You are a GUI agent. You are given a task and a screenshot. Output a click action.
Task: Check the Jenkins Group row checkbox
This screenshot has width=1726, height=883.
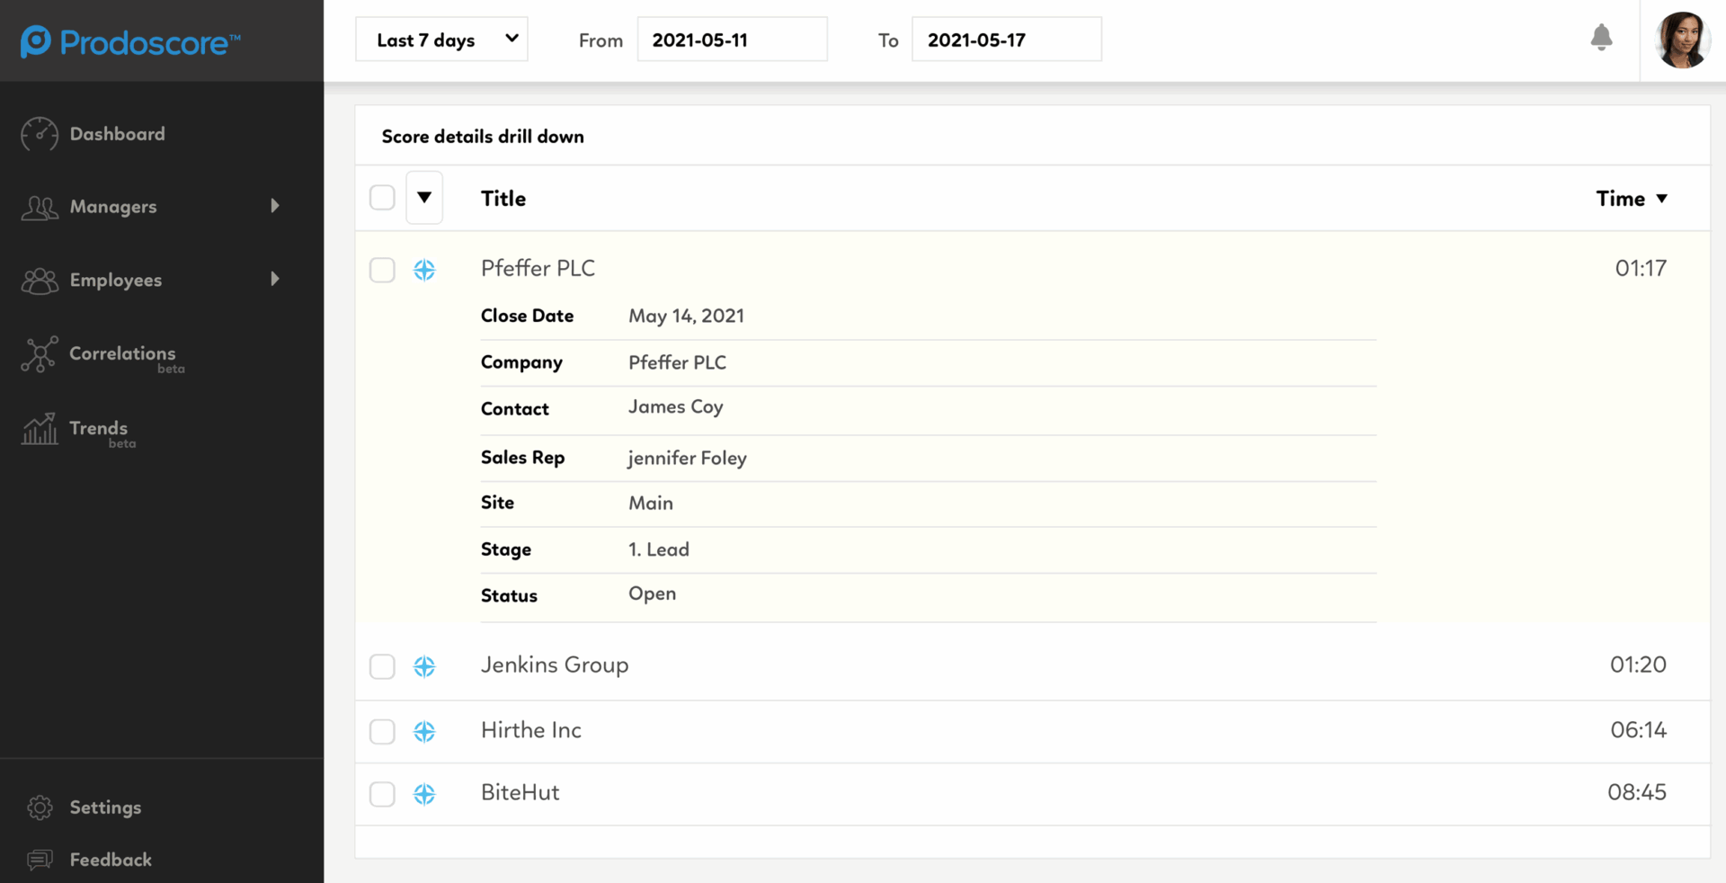tap(382, 666)
